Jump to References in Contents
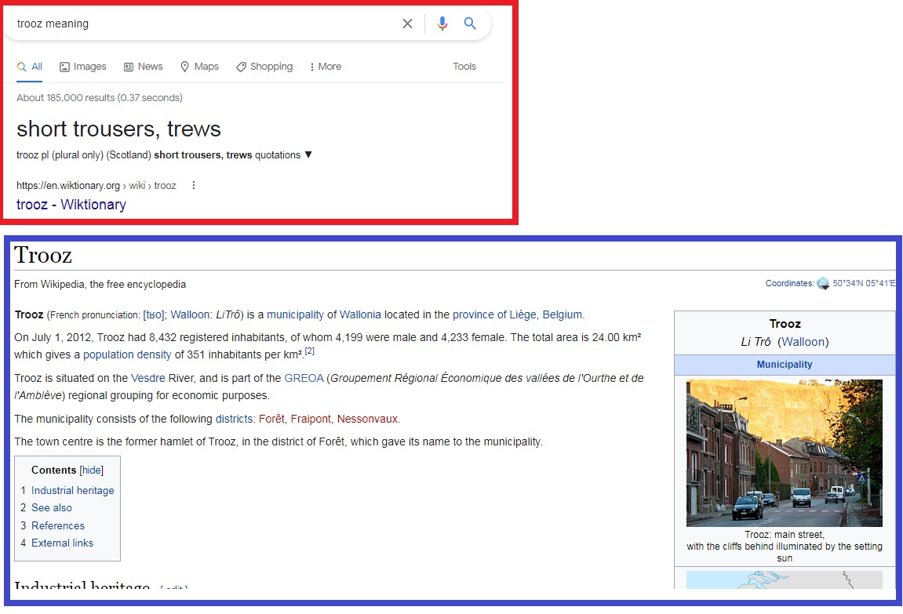This screenshot has height=614, width=903. [x=57, y=525]
